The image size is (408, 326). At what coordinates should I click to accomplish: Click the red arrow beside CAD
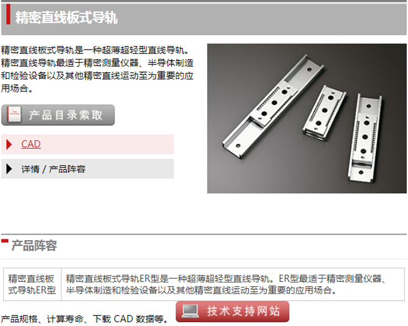9,144
